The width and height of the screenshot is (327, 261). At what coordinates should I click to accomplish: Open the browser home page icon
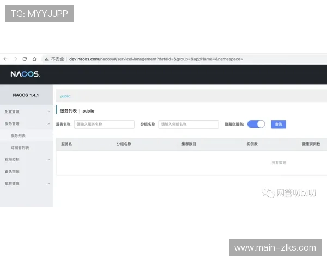click(x=34, y=59)
